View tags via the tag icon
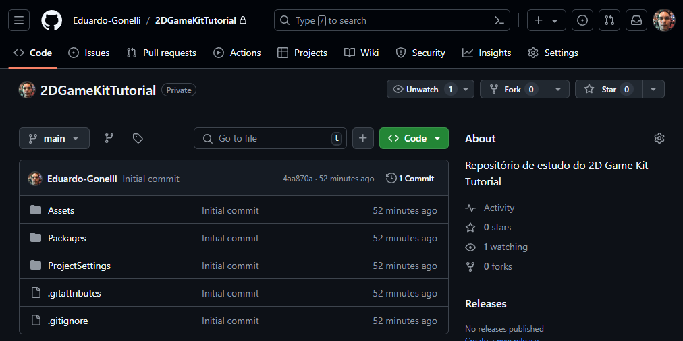Viewport: 683px width, 341px height. click(138, 138)
